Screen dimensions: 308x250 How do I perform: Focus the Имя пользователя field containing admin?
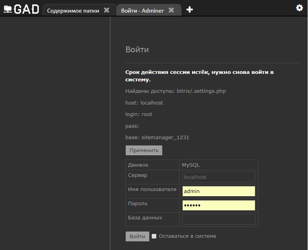[x=218, y=191]
